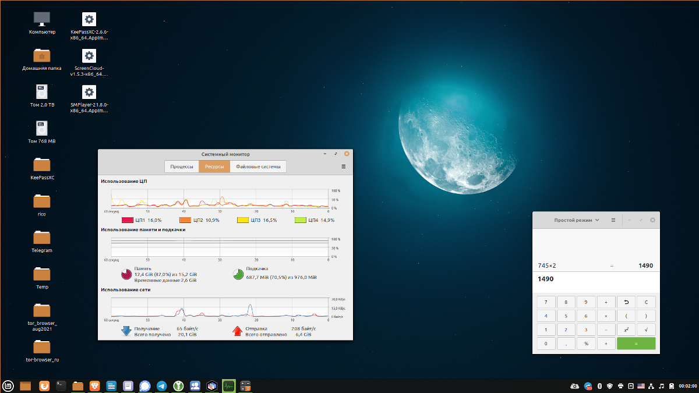Toggle the ЦП4 entry in CPU legend
This screenshot has width=699, height=393.
(x=306, y=220)
